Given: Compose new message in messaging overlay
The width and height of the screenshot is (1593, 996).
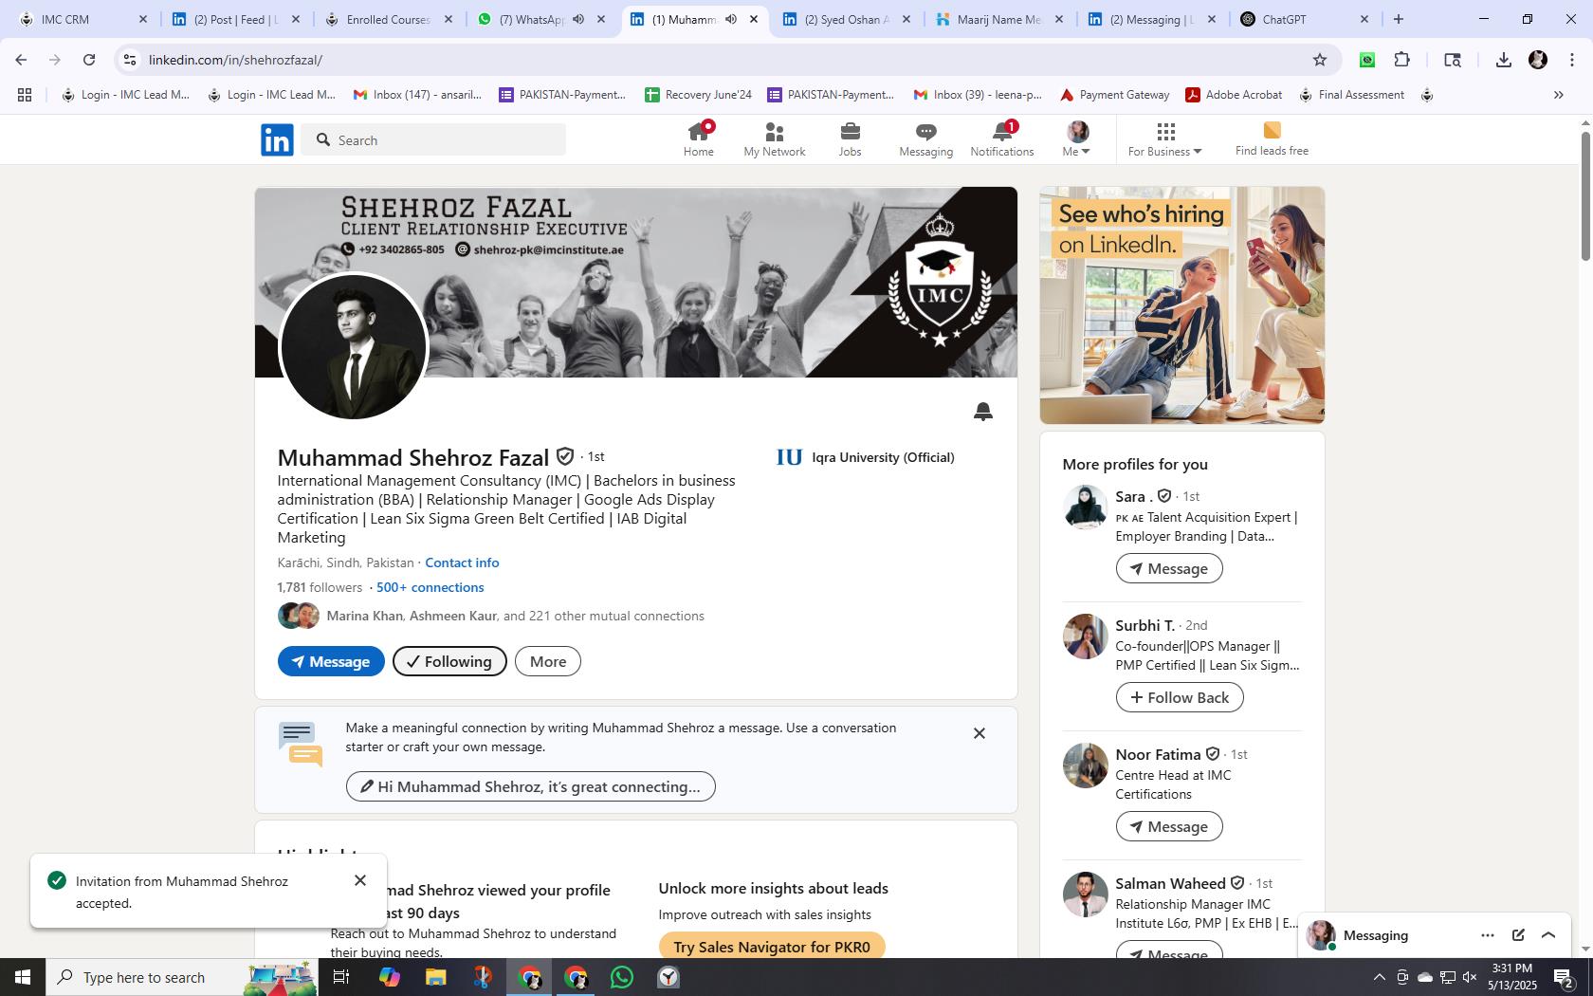Looking at the screenshot, I should pos(1518,935).
